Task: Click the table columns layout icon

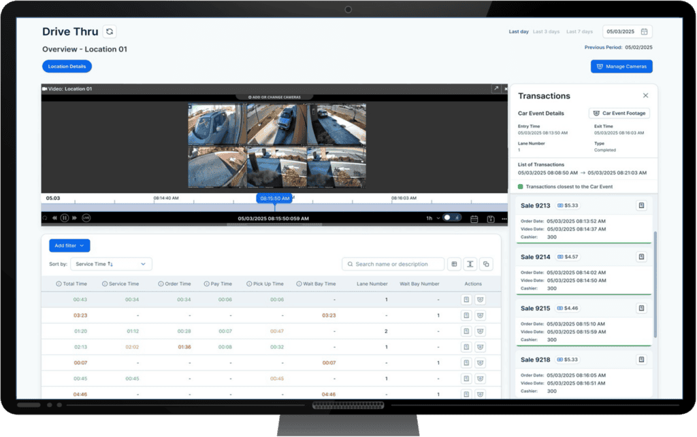Action: (454, 264)
